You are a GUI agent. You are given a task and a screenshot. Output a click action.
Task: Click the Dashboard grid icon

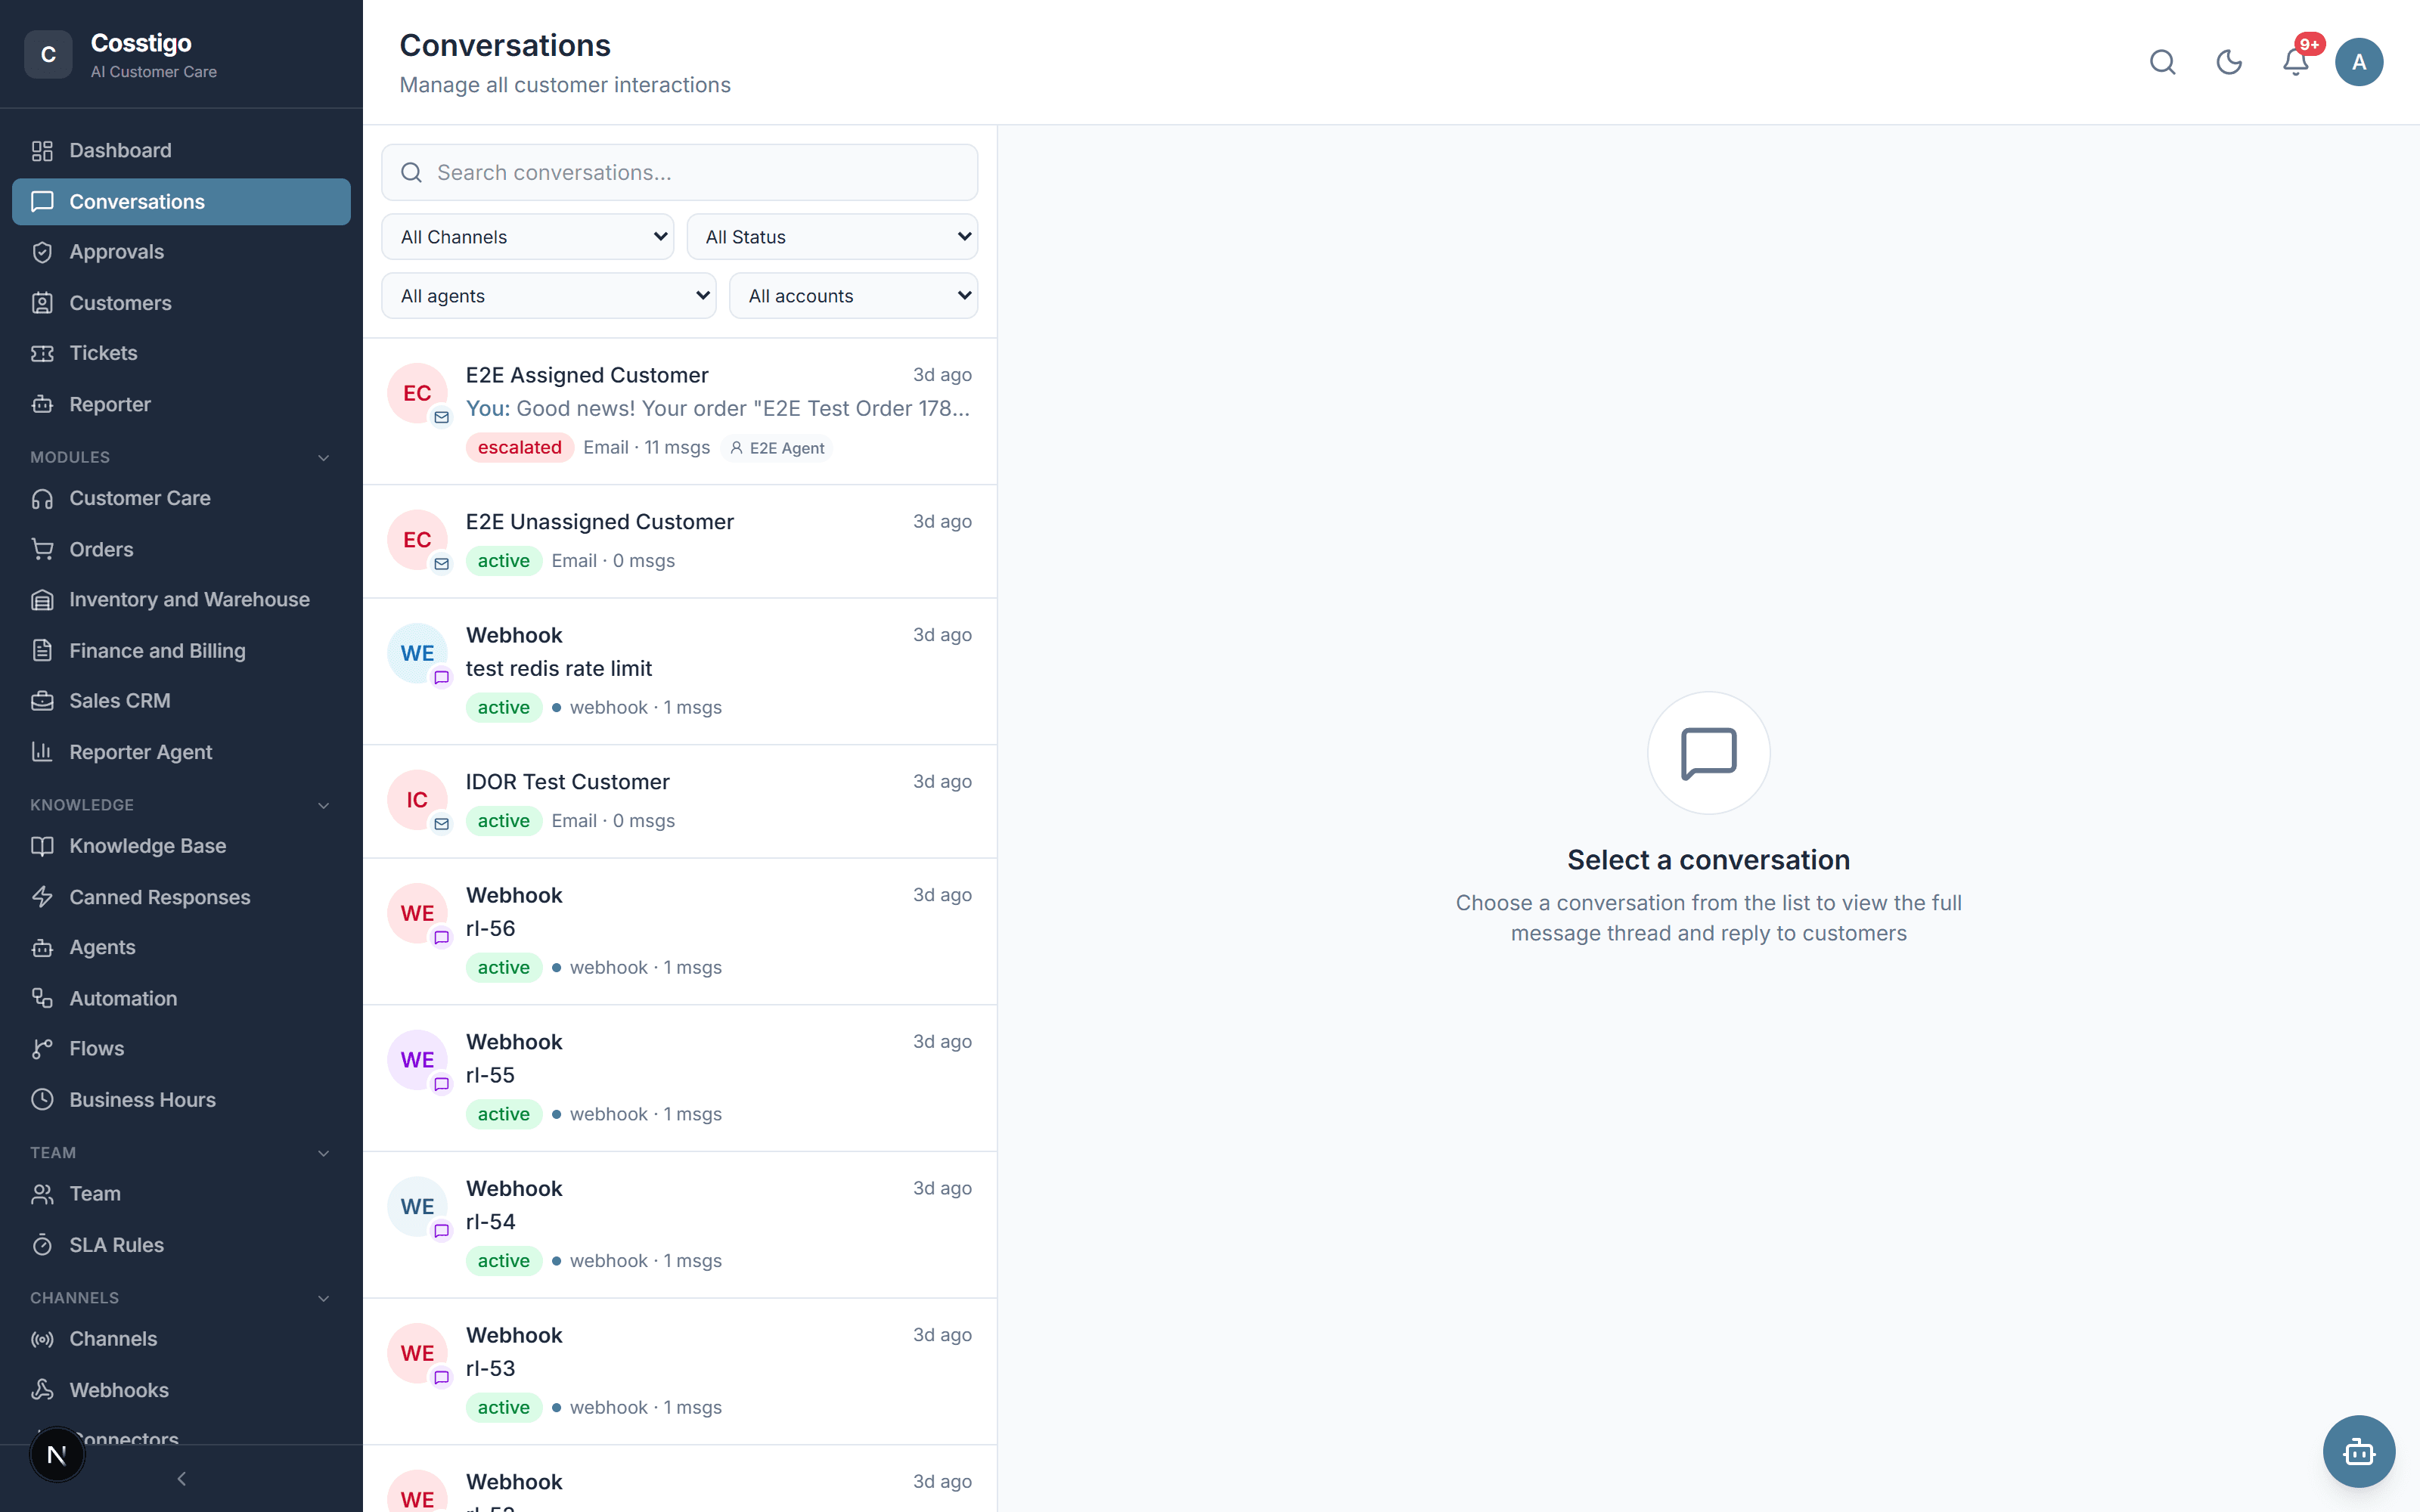[42, 151]
